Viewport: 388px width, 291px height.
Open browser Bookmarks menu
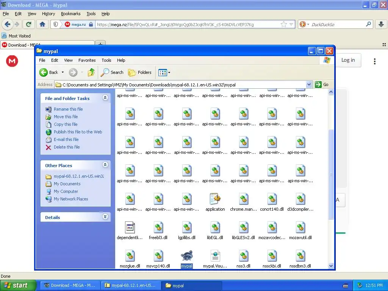point(71,14)
